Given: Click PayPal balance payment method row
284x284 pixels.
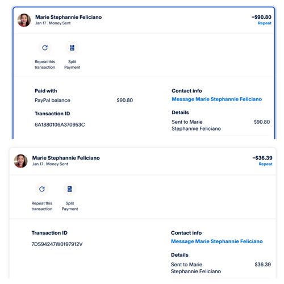Looking at the screenshot, I should point(84,100).
